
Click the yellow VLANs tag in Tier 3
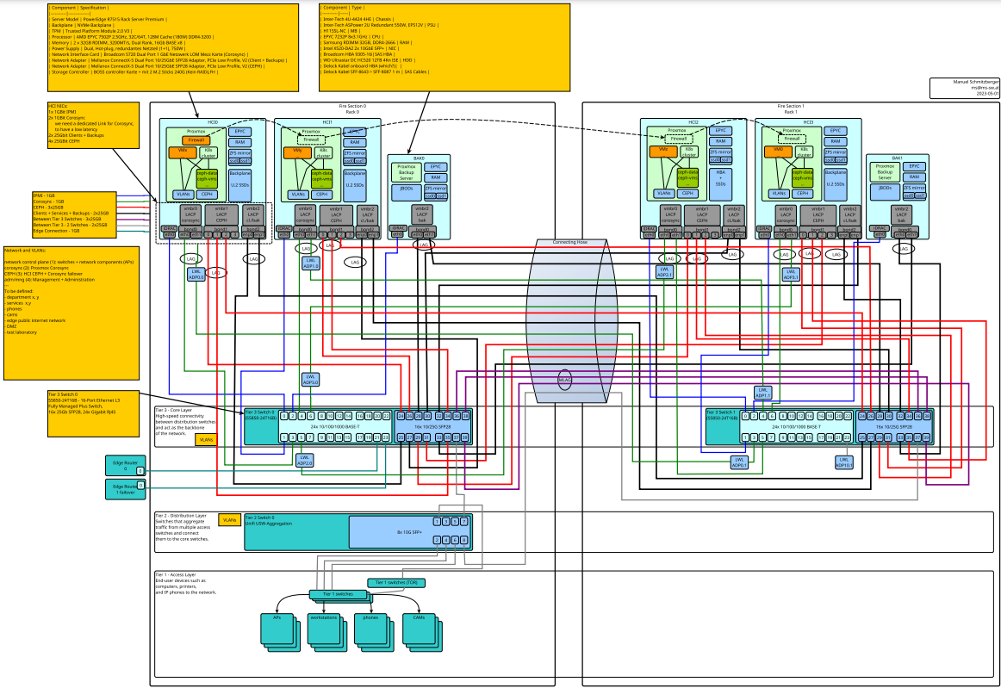click(x=206, y=439)
